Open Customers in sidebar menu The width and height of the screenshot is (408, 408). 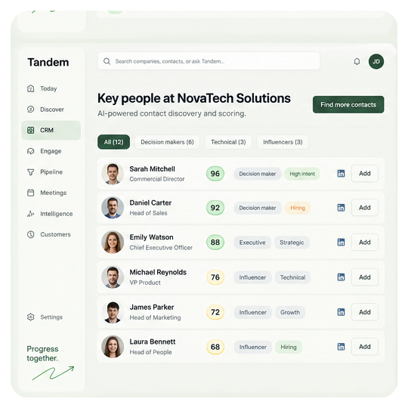coord(55,234)
